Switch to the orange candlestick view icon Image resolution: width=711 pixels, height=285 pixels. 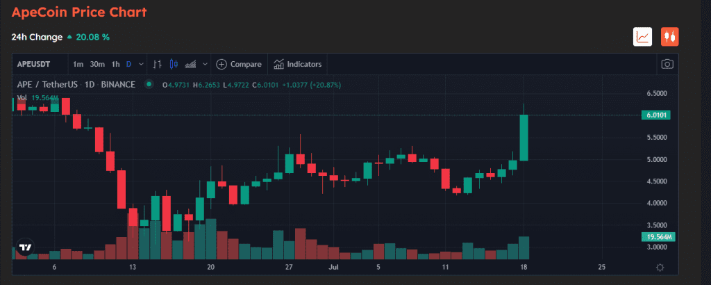[x=670, y=37]
